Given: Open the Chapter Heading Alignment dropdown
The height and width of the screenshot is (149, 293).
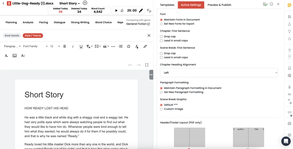Looking at the screenshot, I should pos(219,73).
